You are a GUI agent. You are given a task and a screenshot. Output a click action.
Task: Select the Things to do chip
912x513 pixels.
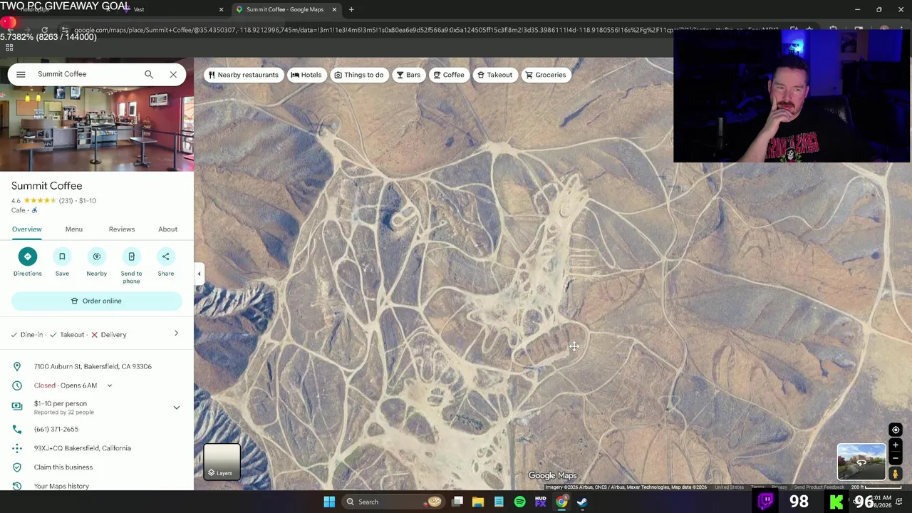(x=359, y=75)
